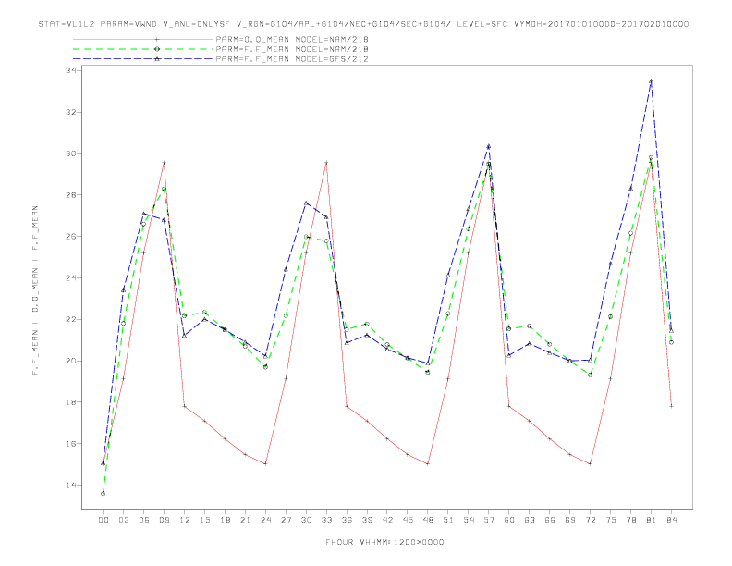Click x-axis forecast hour label 09
The image size is (732, 566).
[x=164, y=520]
